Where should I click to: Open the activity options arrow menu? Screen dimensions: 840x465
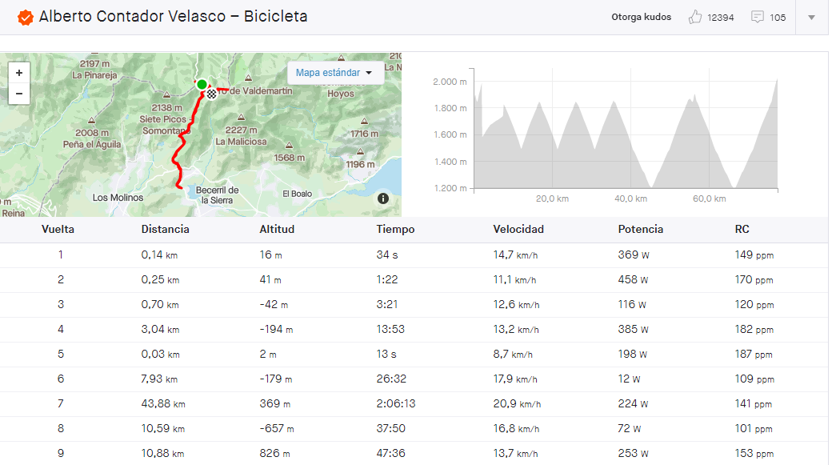click(x=812, y=18)
